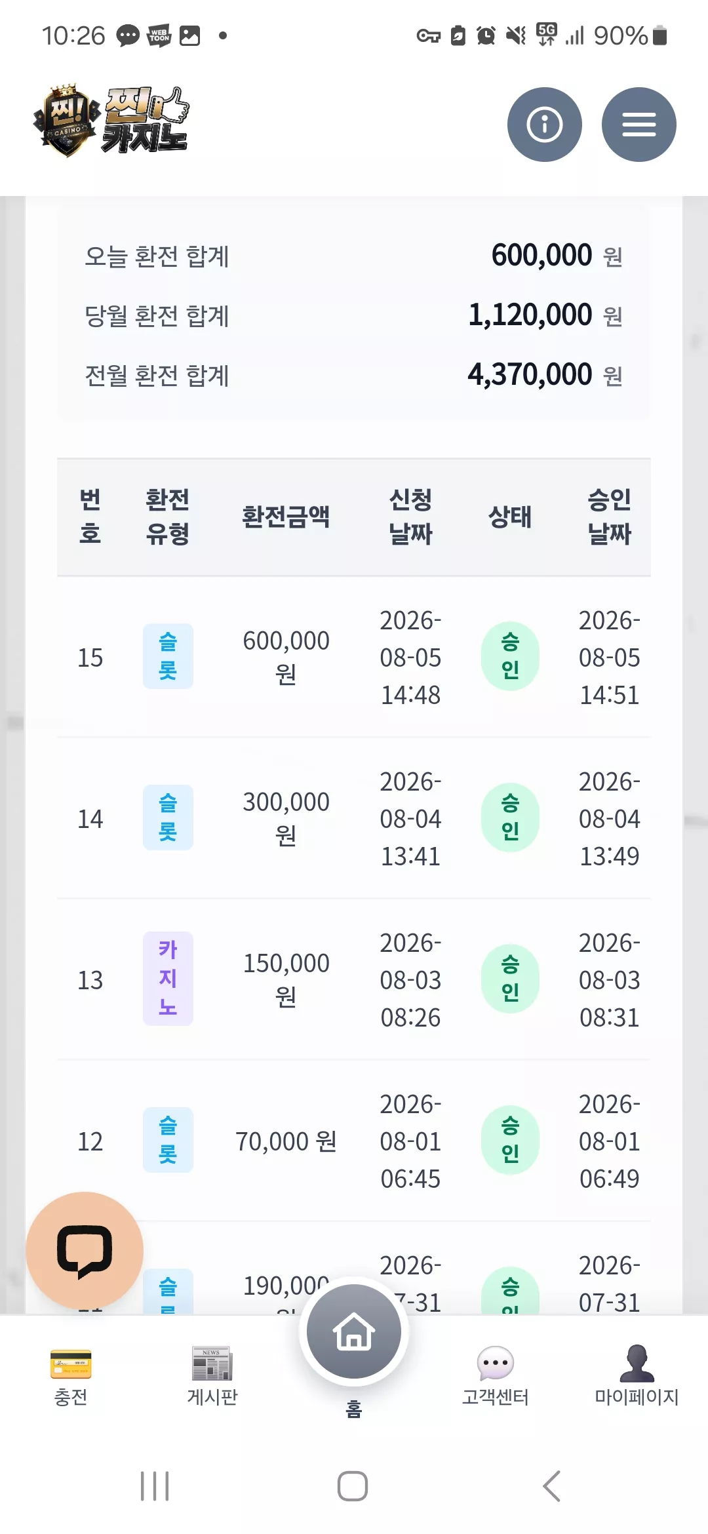Tap Android recent apps button
708x1534 pixels.
click(x=155, y=1485)
